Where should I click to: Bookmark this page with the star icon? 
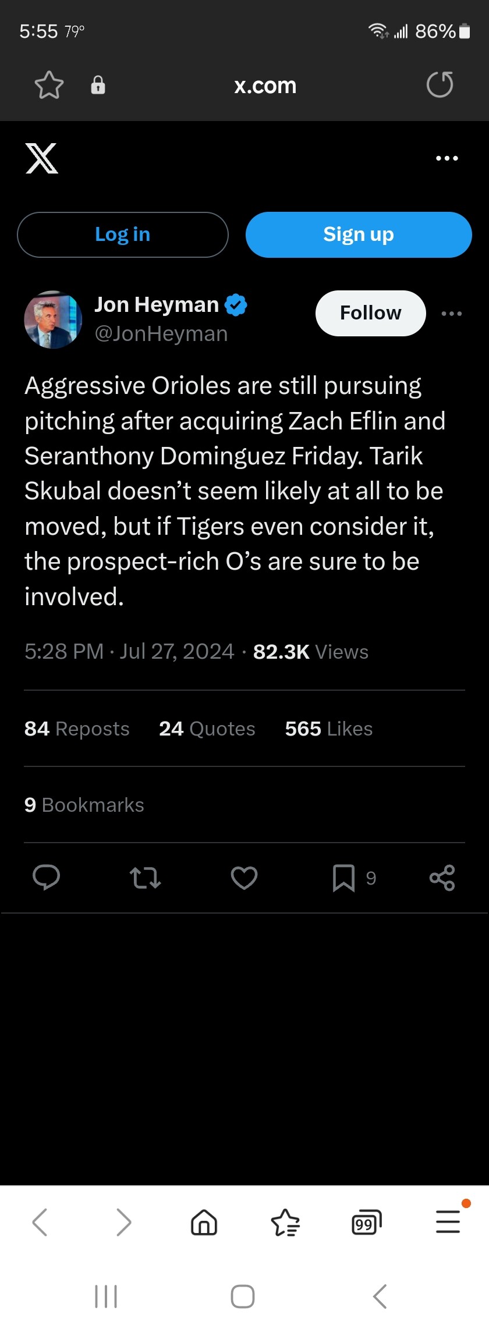coord(49,85)
